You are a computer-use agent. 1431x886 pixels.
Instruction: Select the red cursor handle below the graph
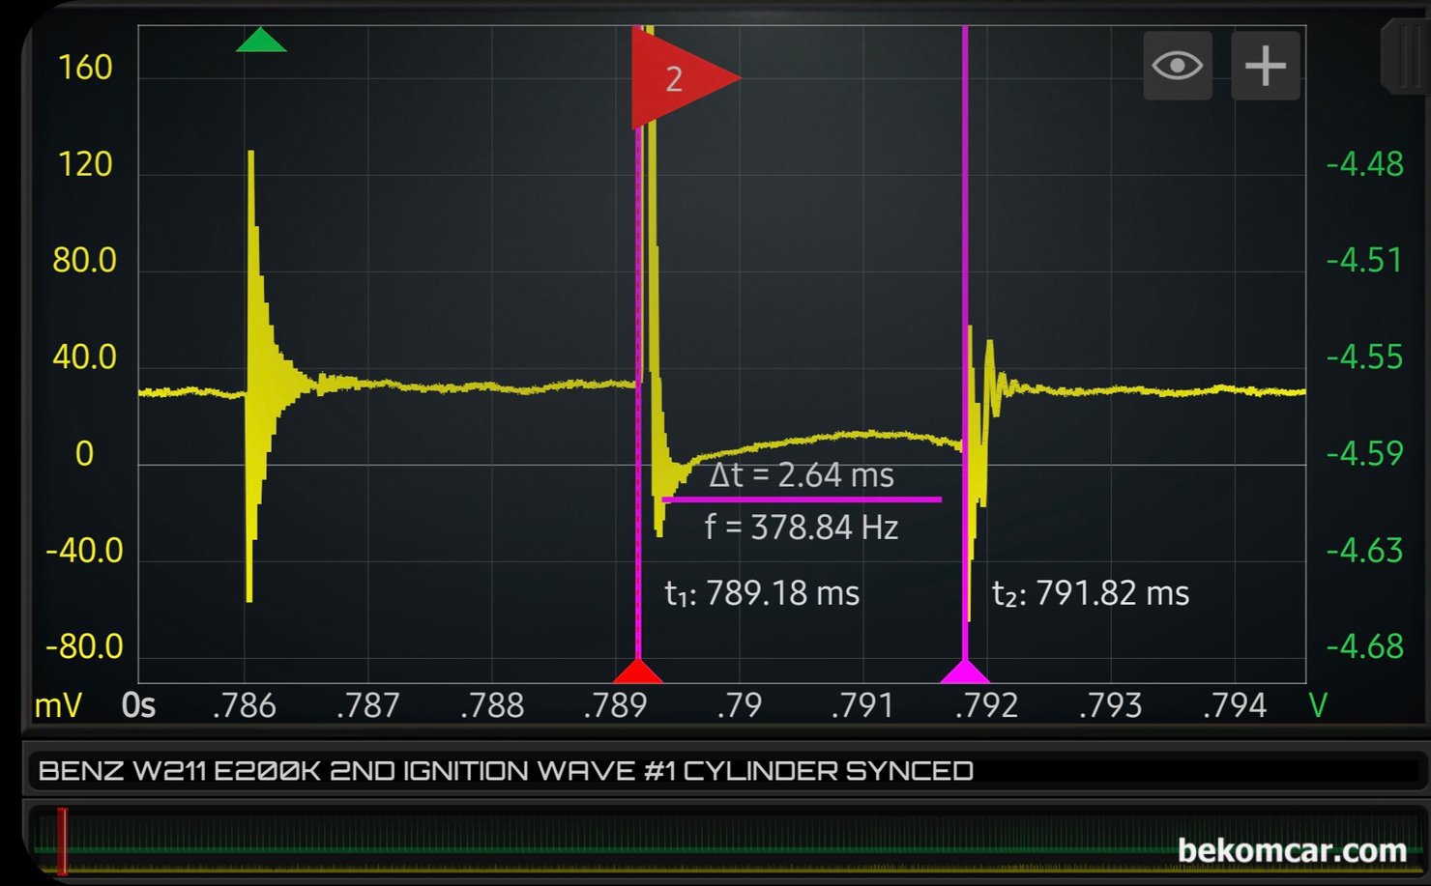[x=637, y=672]
